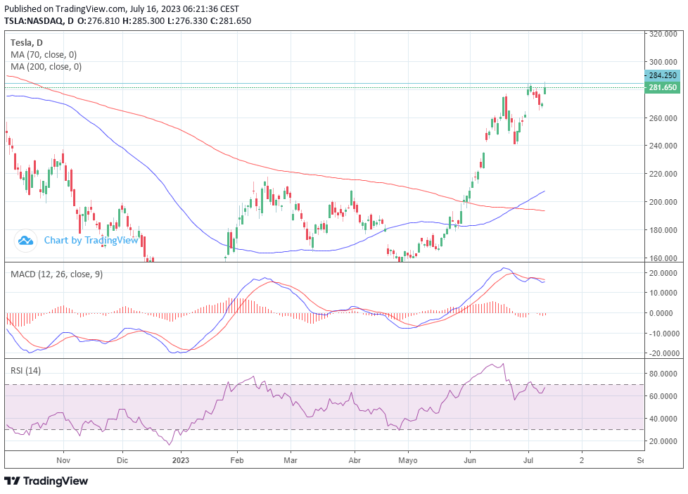Click the 2023 label on time axis

coord(181,460)
